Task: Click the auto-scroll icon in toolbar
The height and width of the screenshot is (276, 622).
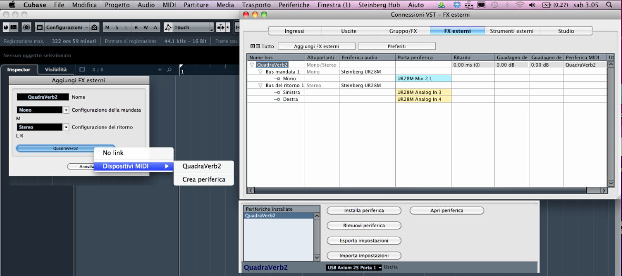Action: pyautogui.click(x=223, y=27)
